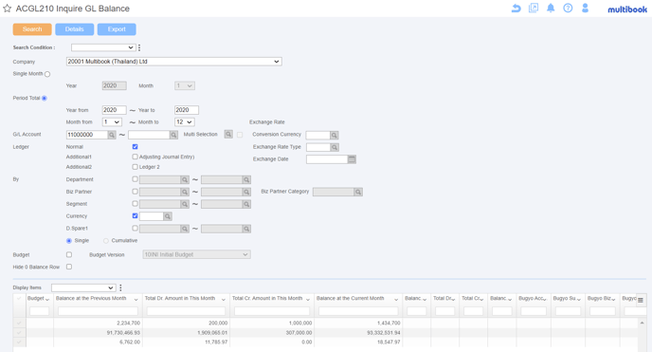Select Single Month radio button
The height and width of the screenshot is (352, 652).
tap(47, 74)
